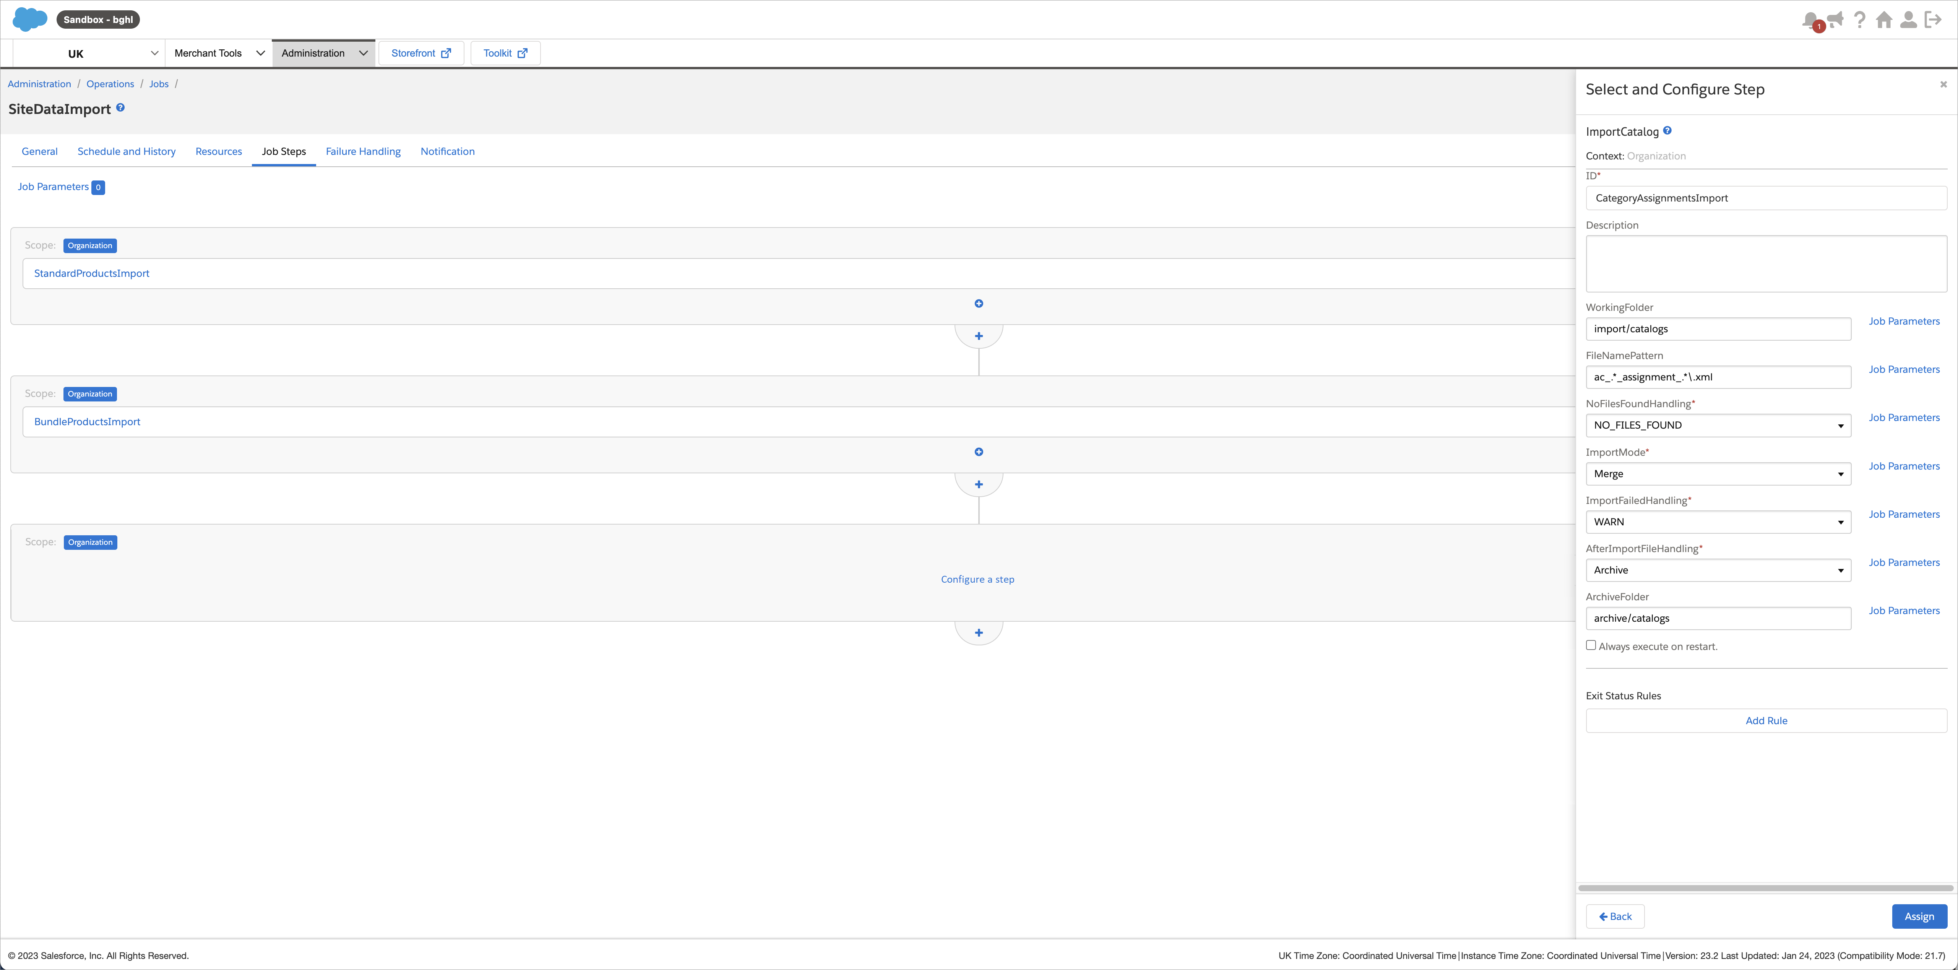Open the user profile icon
Screen dimensions: 1958x970
(1908, 20)
